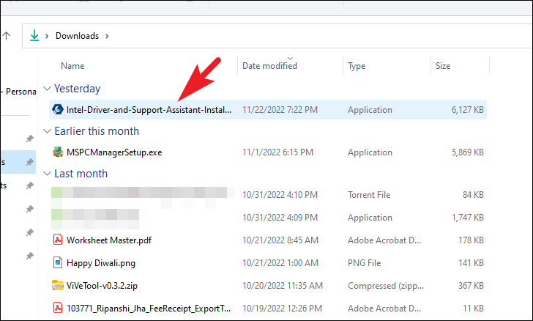The width and height of the screenshot is (533, 321).
Task: Collapse the Earlier this month group
Action: (47, 131)
